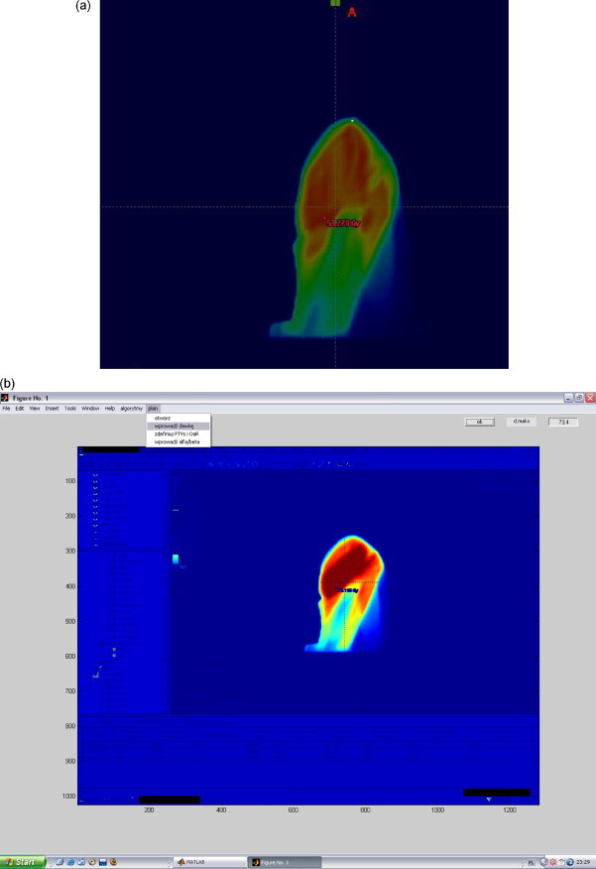This screenshot has width=596, height=869.
Task: Close the Figure No. 1 window
Action: tap(590, 398)
